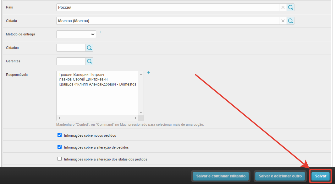Screen dimensions: 335x184
Task: Click the Responsáveis list scroll down arrow
Action: [x=141, y=113]
